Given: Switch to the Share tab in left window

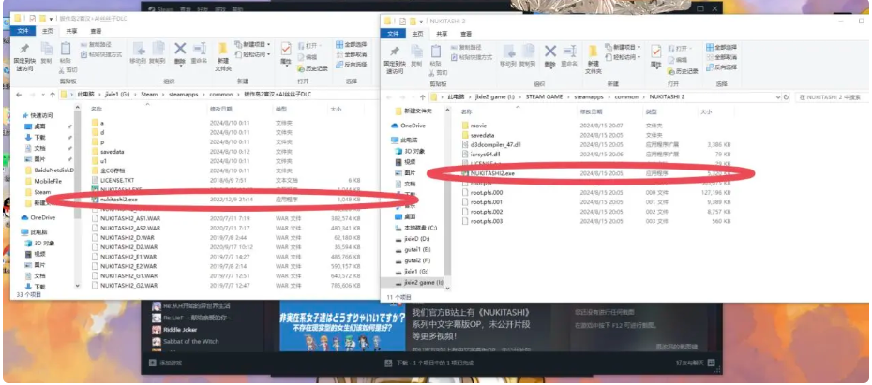Looking at the screenshot, I should 71,31.
